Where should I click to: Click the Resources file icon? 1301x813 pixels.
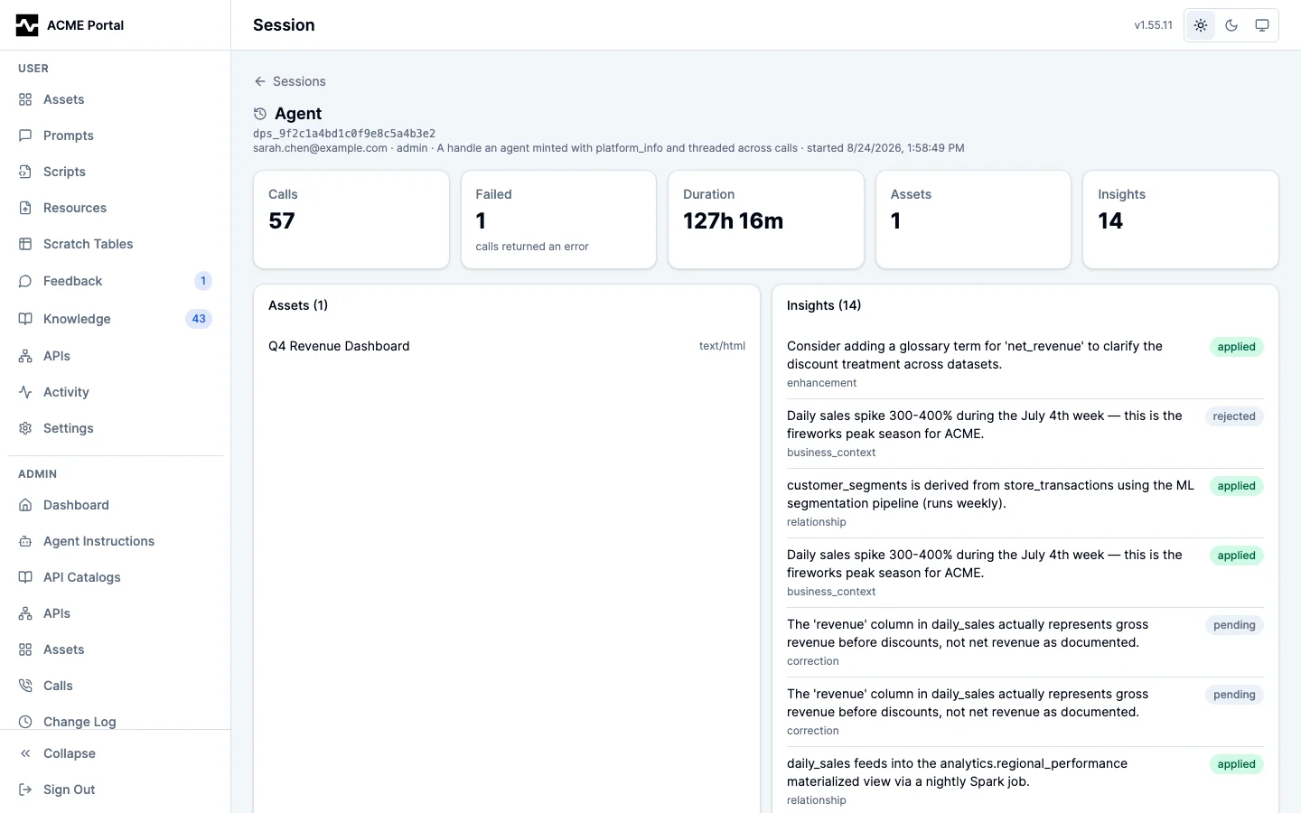tap(25, 208)
